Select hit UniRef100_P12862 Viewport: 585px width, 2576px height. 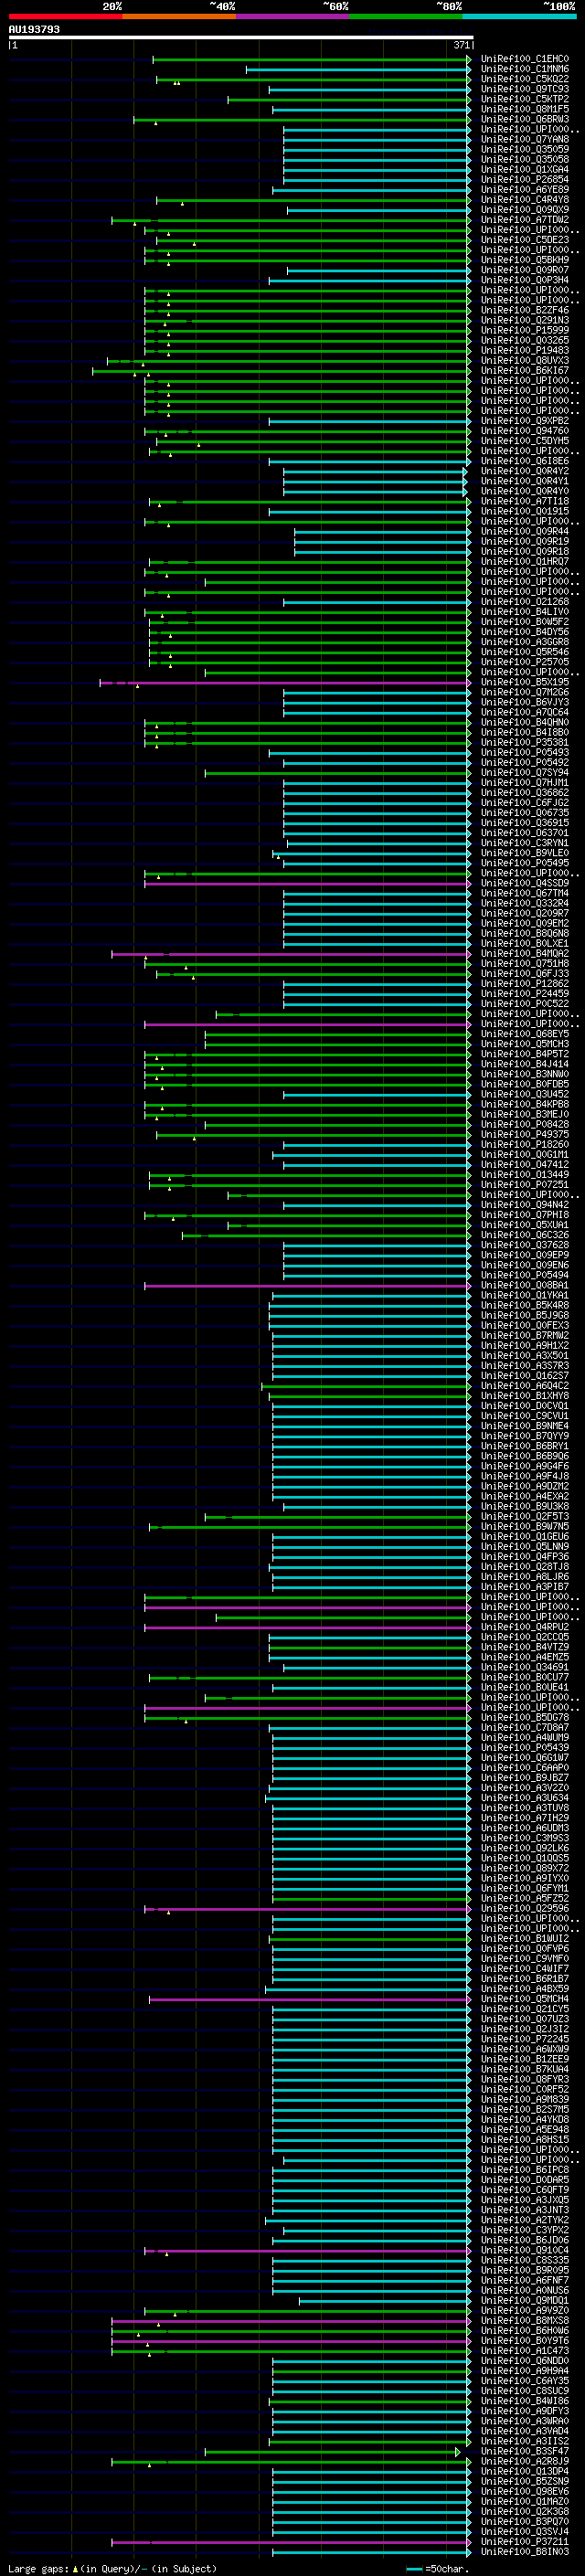(524, 983)
